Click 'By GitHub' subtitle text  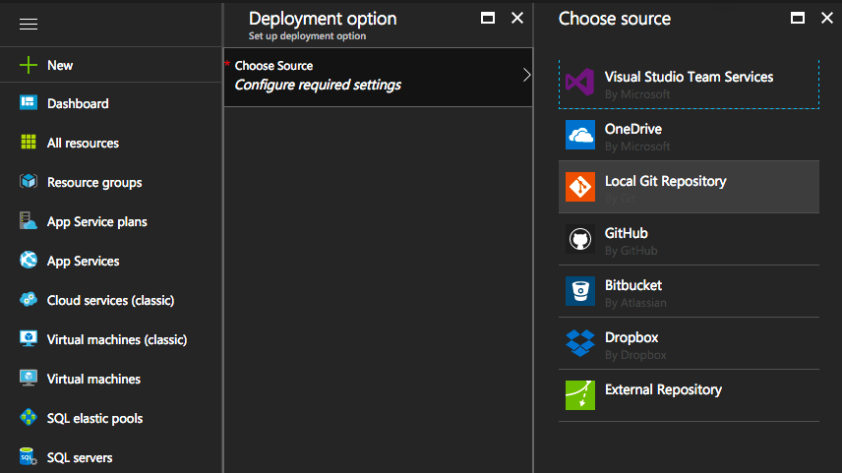tap(631, 251)
